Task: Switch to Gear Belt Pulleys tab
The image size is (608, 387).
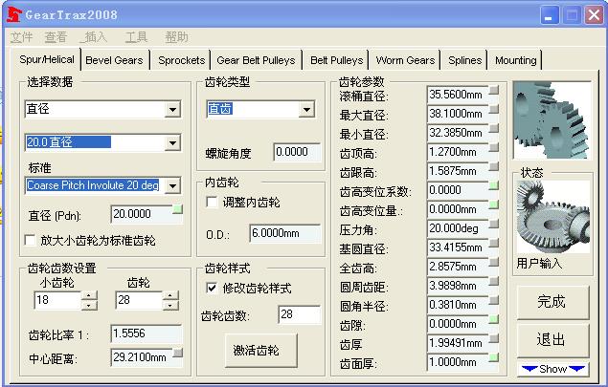Action: (256, 60)
